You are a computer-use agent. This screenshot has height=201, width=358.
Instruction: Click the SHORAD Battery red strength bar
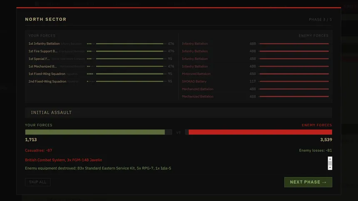point(294,81)
